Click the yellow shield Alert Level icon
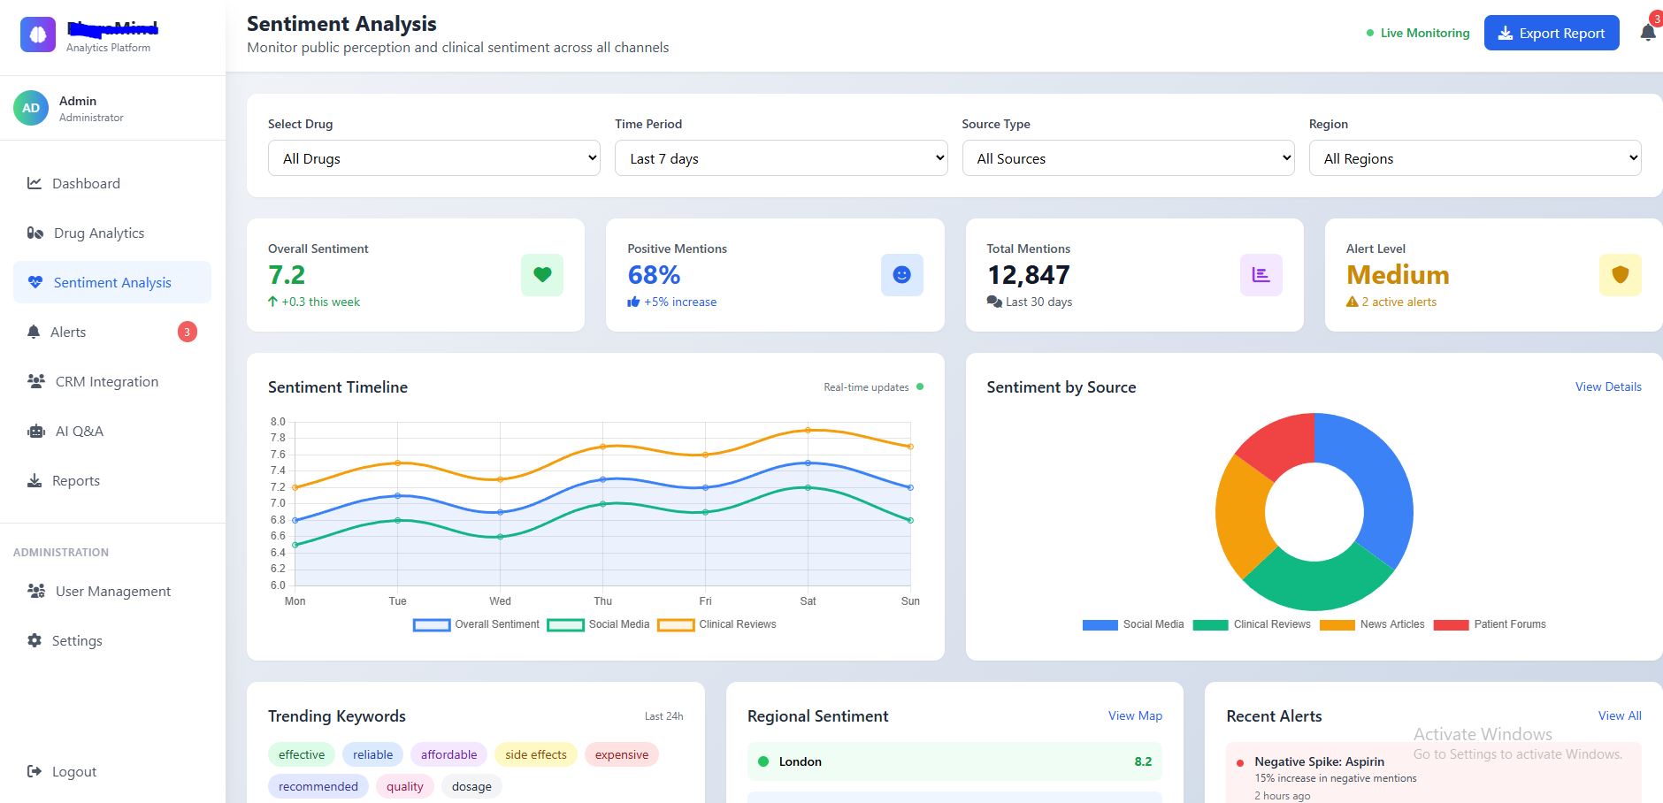Image resolution: width=1663 pixels, height=803 pixels. click(x=1620, y=275)
